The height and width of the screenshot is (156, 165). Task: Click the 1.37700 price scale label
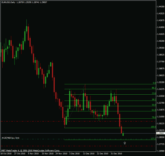click(x=161, y=62)
